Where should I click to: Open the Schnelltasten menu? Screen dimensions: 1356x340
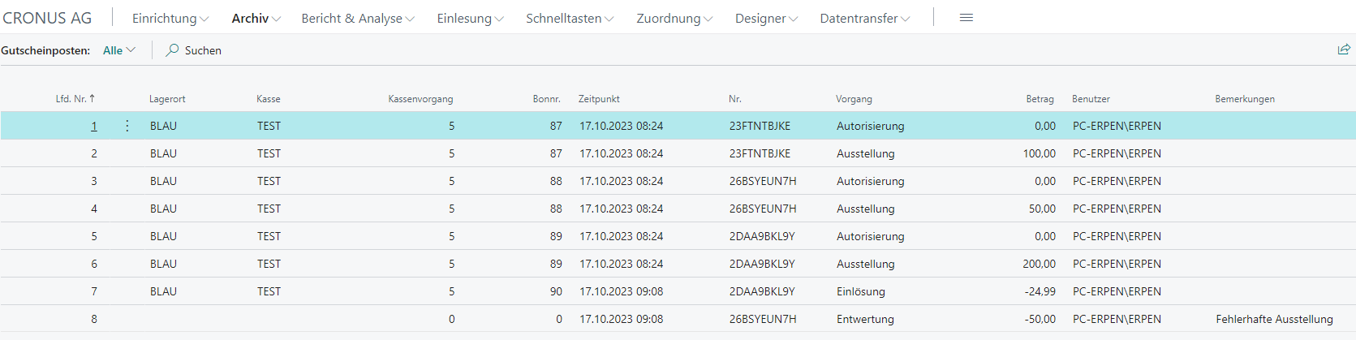tap(569, 18)
